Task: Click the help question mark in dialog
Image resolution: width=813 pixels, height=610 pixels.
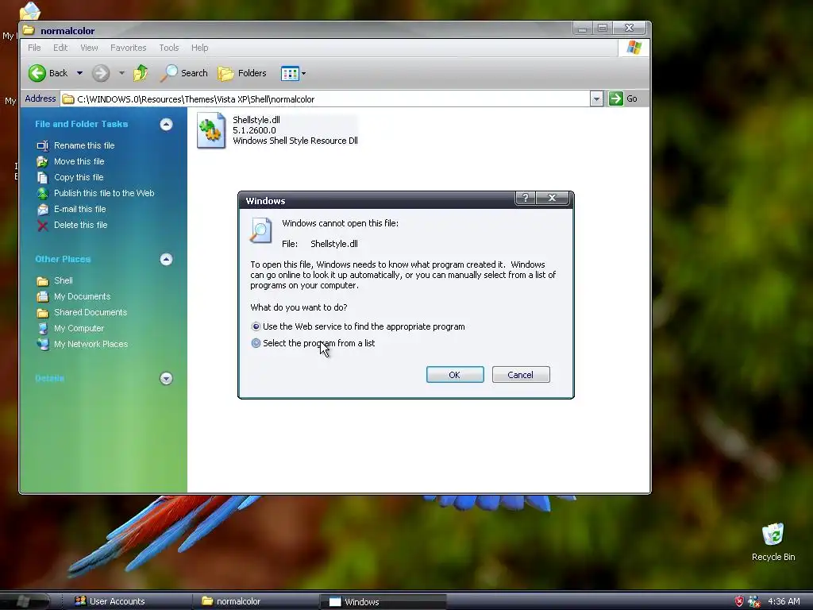Action: (526, 198)
